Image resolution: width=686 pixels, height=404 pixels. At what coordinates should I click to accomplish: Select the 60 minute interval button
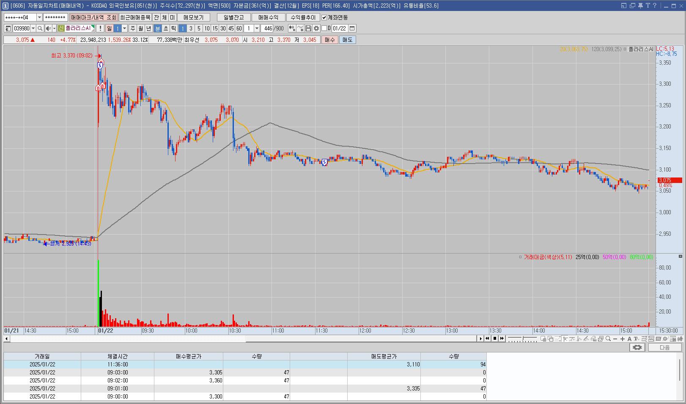[239, 28]
